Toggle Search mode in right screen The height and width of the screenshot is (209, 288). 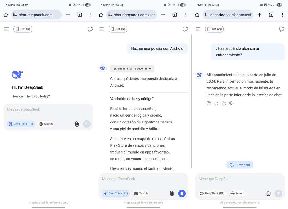237,194
